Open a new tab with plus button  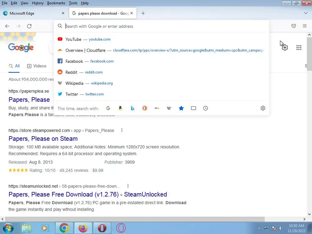coord(143,13)
